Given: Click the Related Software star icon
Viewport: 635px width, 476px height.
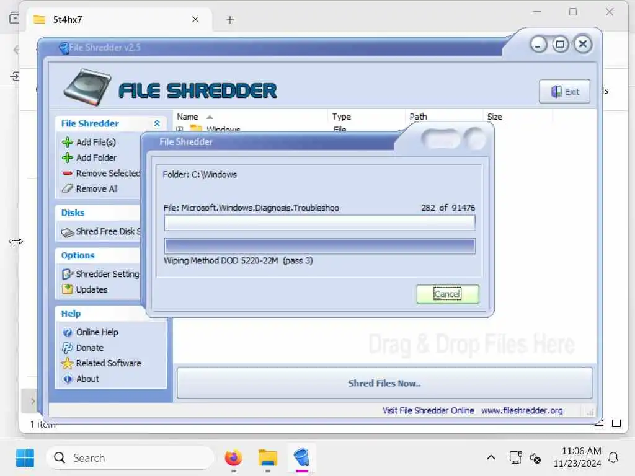Looking at the screenshot, I should pyautogui.click(x=67, y=363).
